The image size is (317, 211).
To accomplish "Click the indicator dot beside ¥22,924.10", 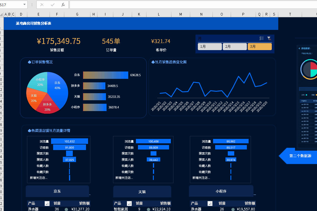I will coord(149,209).
